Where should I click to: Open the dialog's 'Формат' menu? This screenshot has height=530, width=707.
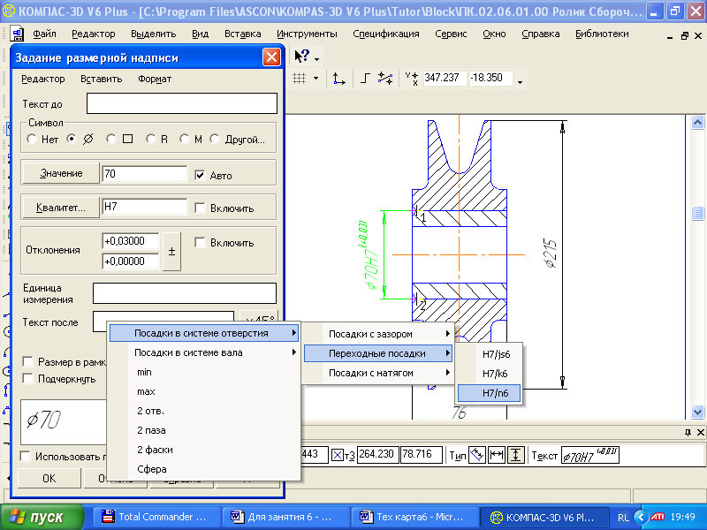pyautogui.click(x=155, y=79)
